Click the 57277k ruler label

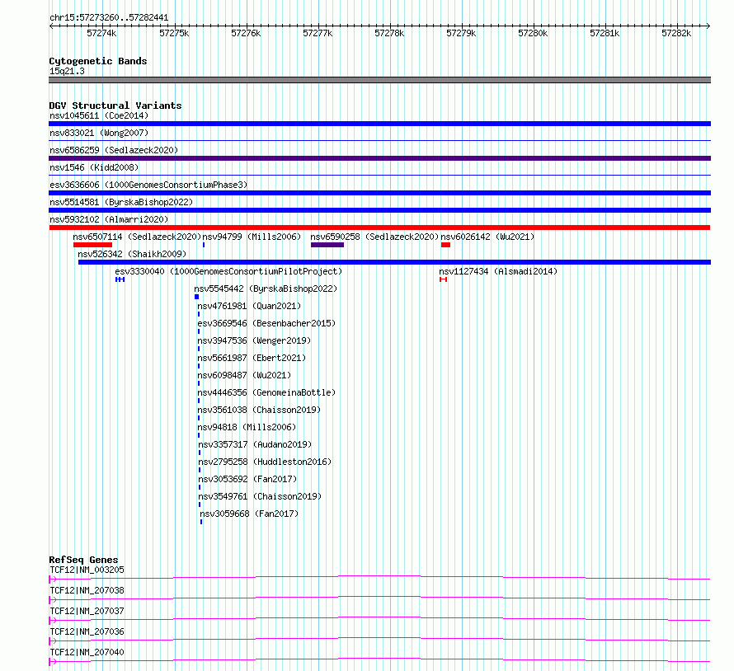point(318,33)
